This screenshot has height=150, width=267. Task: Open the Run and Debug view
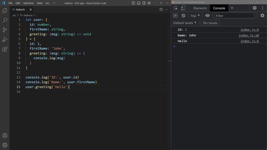click(x=5, y=40)
